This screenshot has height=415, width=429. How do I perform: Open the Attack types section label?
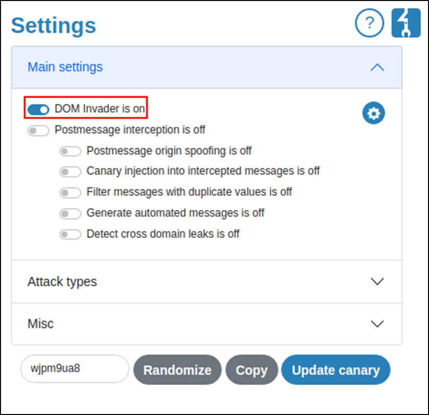[x=62, y=282]
